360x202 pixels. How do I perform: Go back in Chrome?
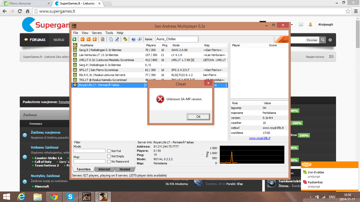(x=4, y=11)
